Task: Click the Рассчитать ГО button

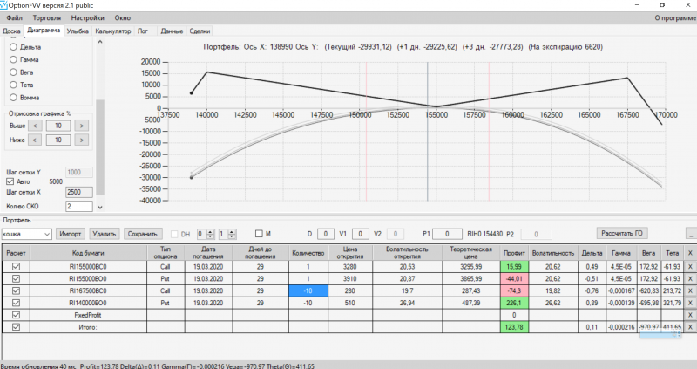Action: (x=622, y=233)
